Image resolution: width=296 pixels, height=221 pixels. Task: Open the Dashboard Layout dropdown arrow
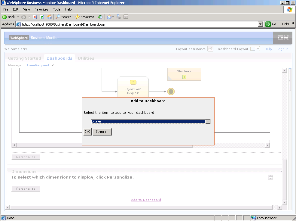coord(258,49)
